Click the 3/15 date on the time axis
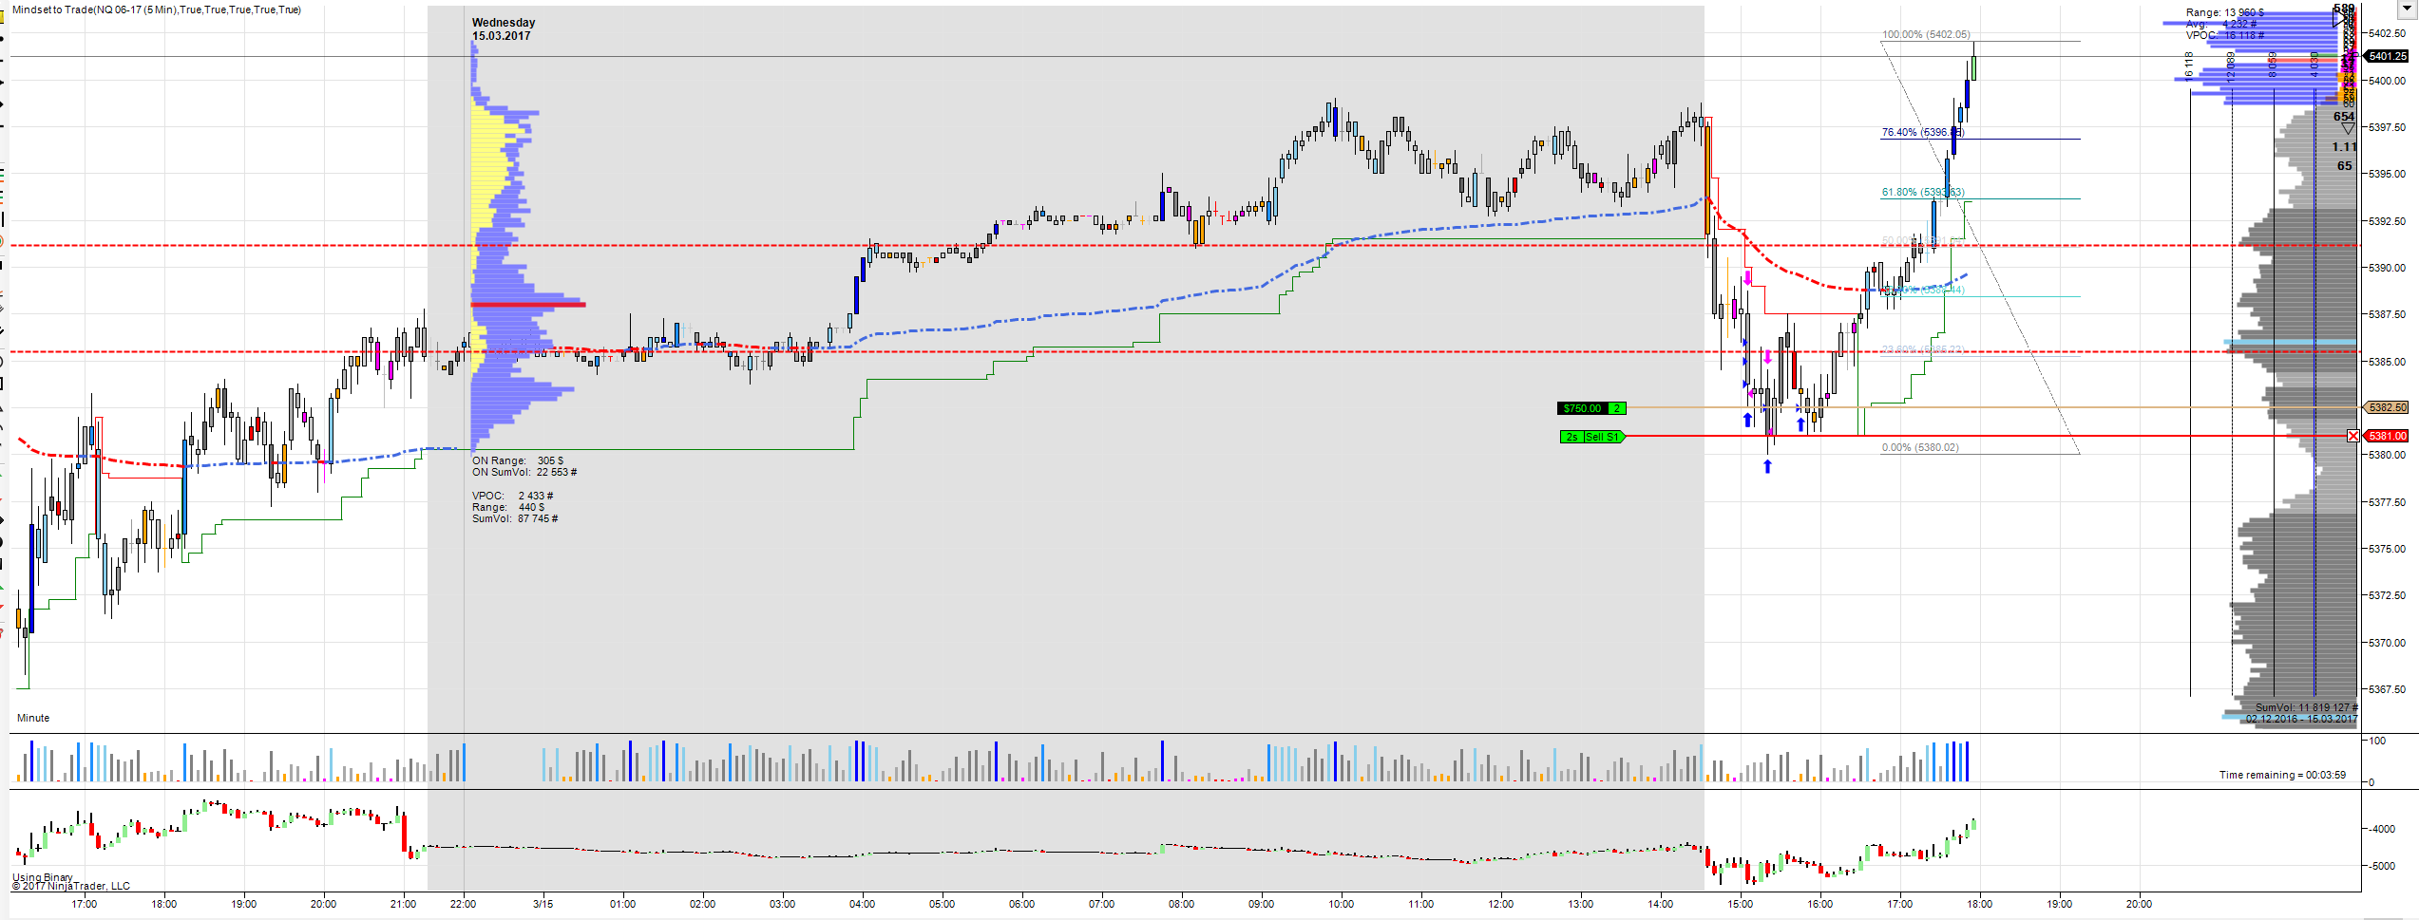 point(543,904)
